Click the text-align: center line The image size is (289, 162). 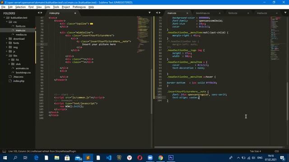coord(186,98)
